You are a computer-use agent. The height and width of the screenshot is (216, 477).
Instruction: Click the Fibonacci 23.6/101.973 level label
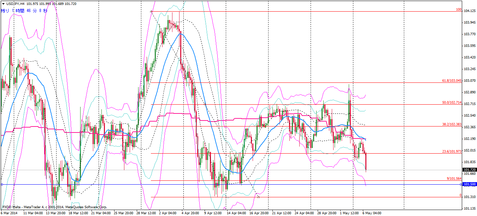click(452, 152)
